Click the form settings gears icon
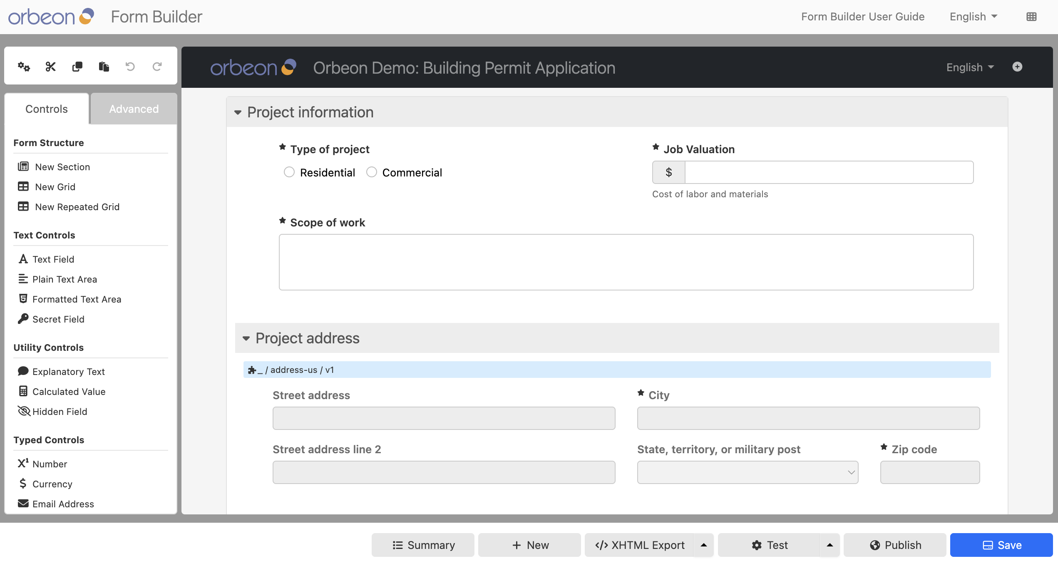 24,67
